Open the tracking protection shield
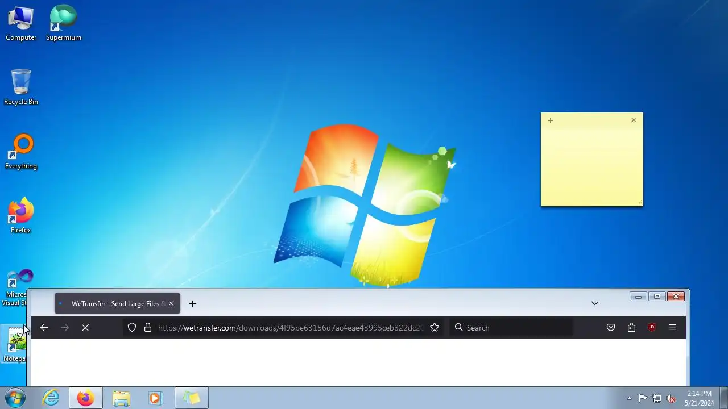The image size is (728, 409). (x=132, y=328)
